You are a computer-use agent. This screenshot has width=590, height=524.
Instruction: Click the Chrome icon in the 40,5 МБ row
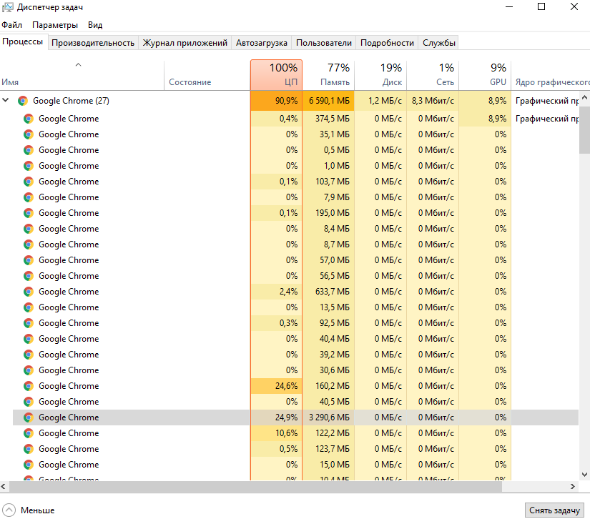point(28,402)
